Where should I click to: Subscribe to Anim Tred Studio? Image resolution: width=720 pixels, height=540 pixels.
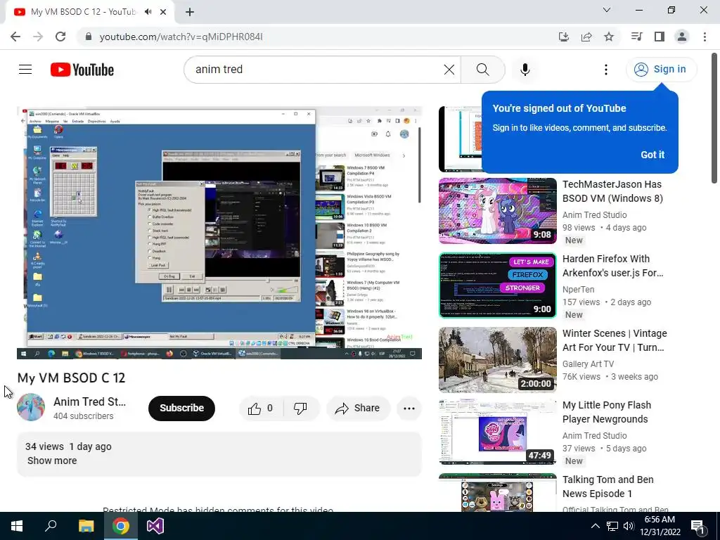[x=181, y=409]
